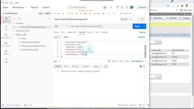
Task: Open the View menu
Action: point(12,3)
